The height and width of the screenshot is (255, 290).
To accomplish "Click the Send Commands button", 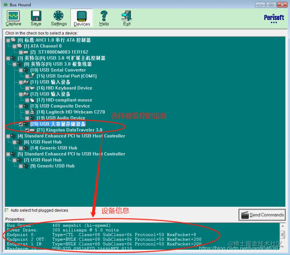I will [x=262, y=215].
